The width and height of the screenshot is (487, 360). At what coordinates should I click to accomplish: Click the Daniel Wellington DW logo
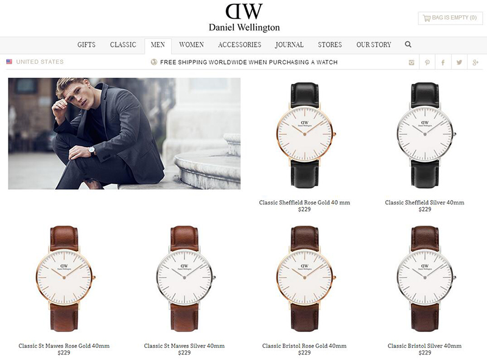pyautogui.click(x=244, y=18)
